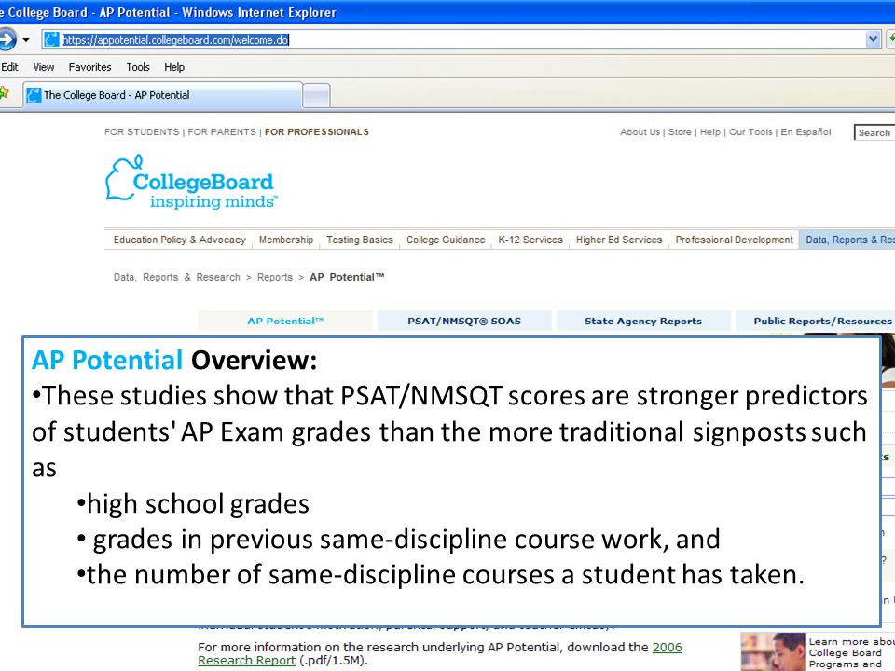Open the navigation history dropdown arrow
Viewport: 895px width, 671px height.
26,40
